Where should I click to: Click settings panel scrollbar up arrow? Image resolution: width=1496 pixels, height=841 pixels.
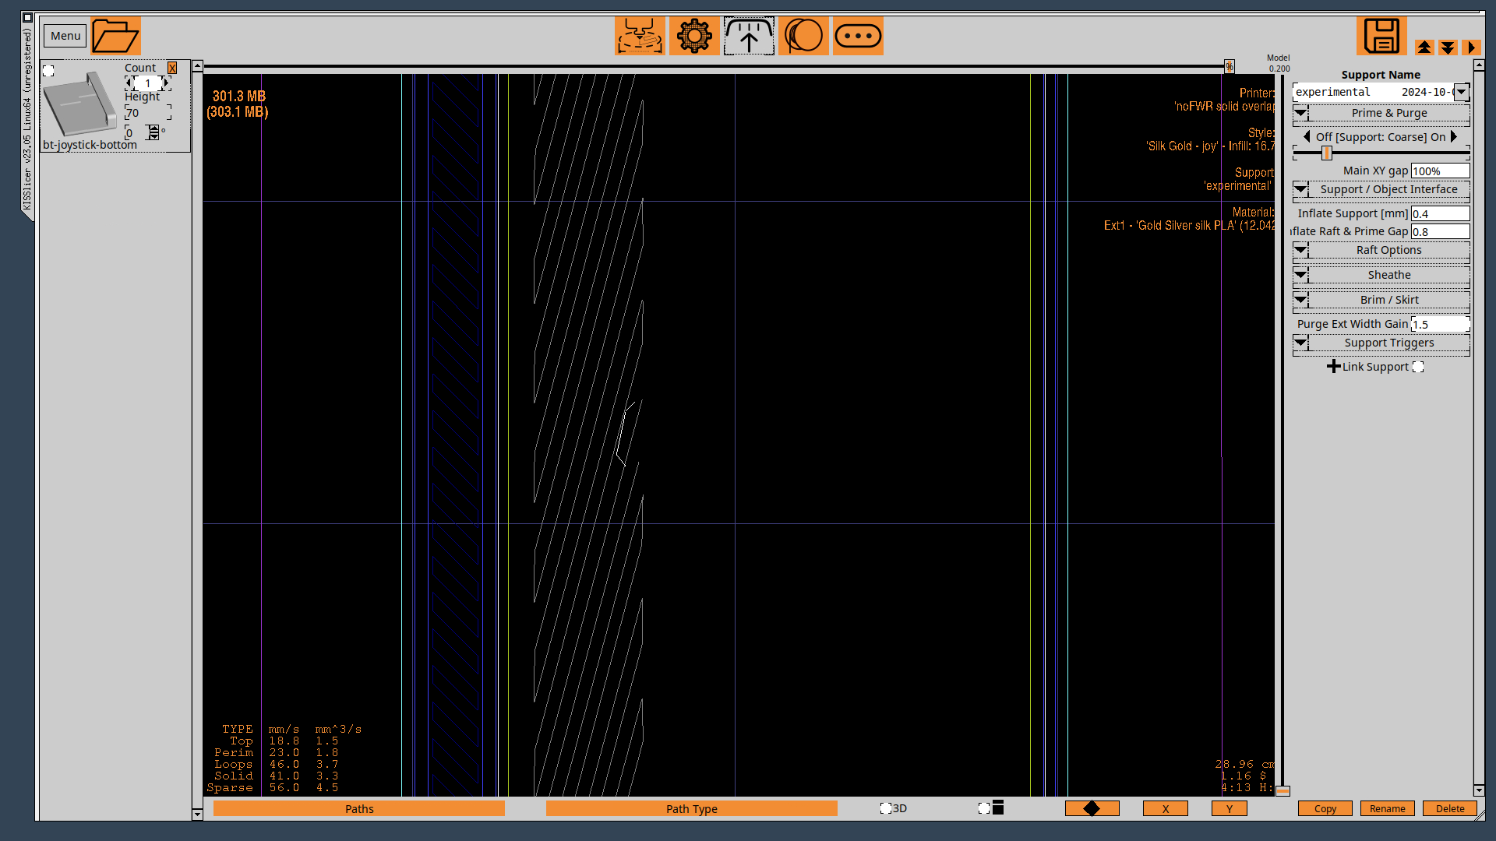point(1479,66)
